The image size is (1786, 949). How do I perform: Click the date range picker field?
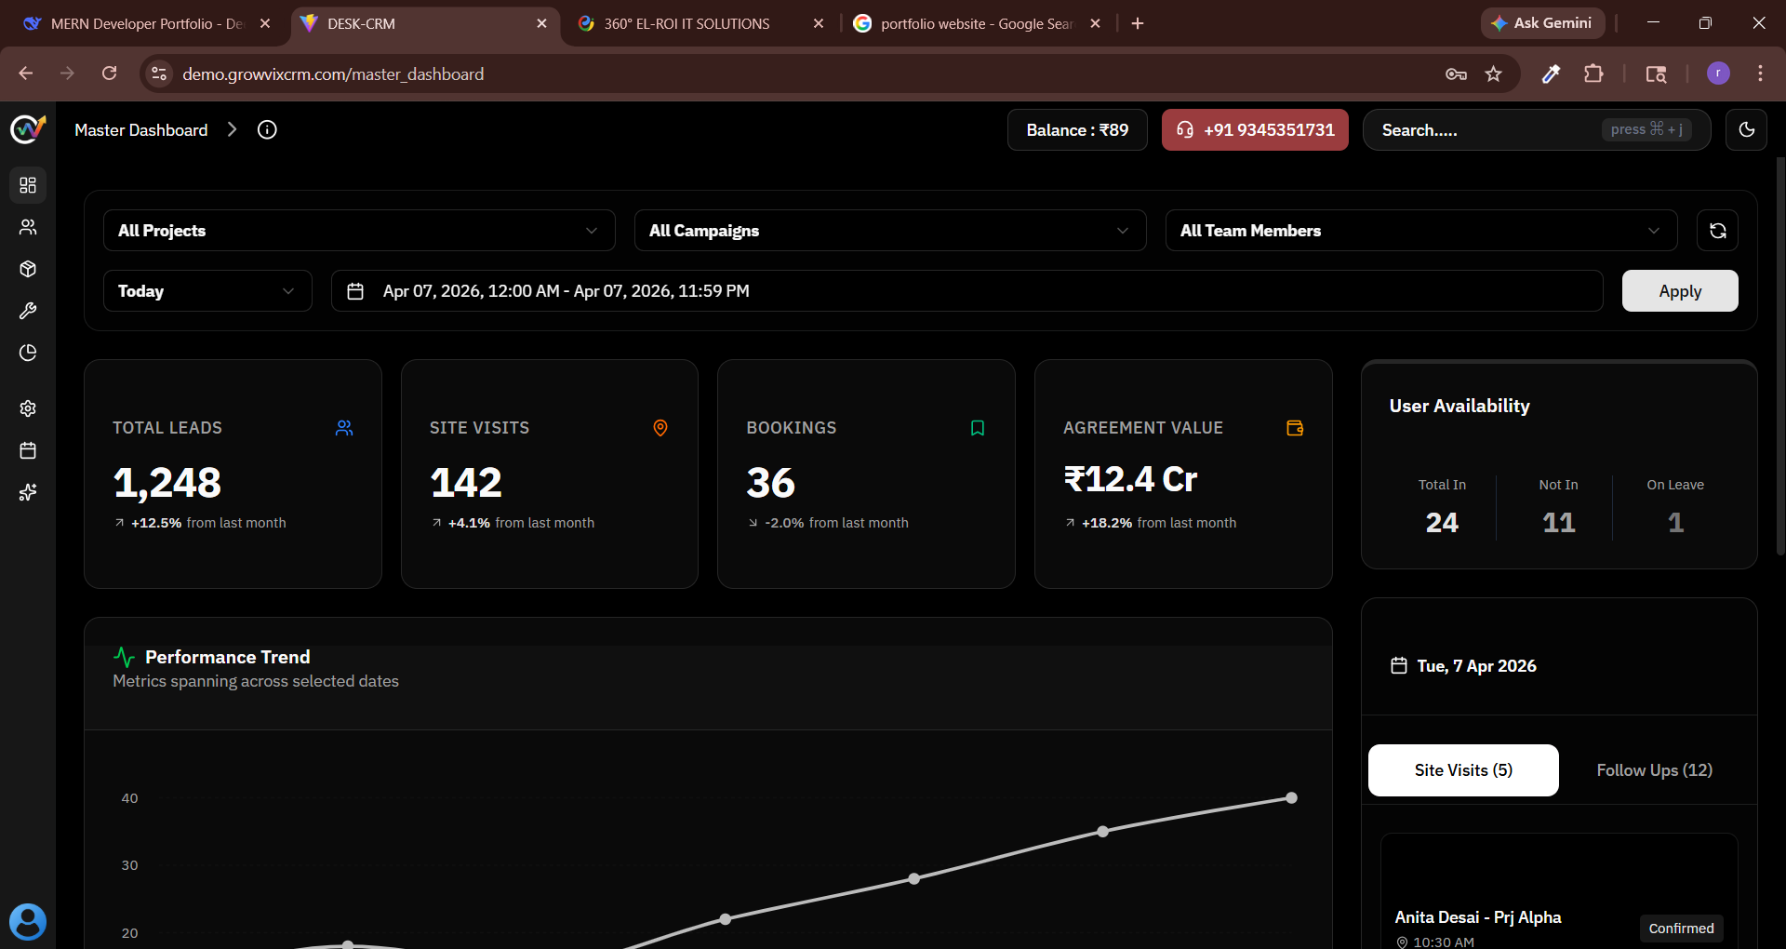tap(966, 291)
